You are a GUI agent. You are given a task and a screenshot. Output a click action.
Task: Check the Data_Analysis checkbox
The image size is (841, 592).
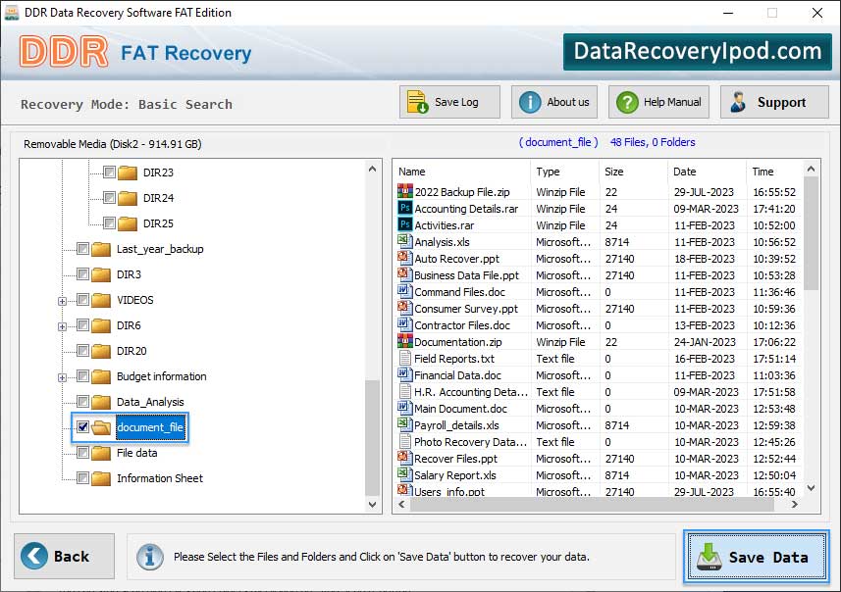pyautogui.click(x=82, y=401)
